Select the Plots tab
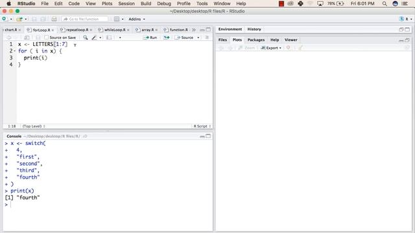The height and width of the screenshot is (233, 415). pos(237,39)
